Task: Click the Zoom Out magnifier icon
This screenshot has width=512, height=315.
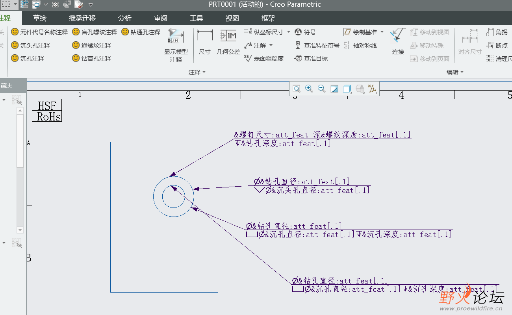Action: [322, 89]
